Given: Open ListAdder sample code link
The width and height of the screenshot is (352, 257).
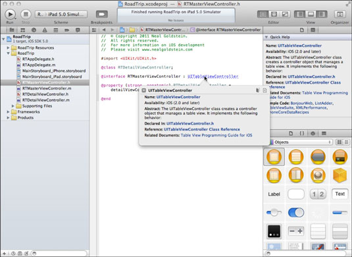Looking at the screenshot, I should [x=324, y=103].
